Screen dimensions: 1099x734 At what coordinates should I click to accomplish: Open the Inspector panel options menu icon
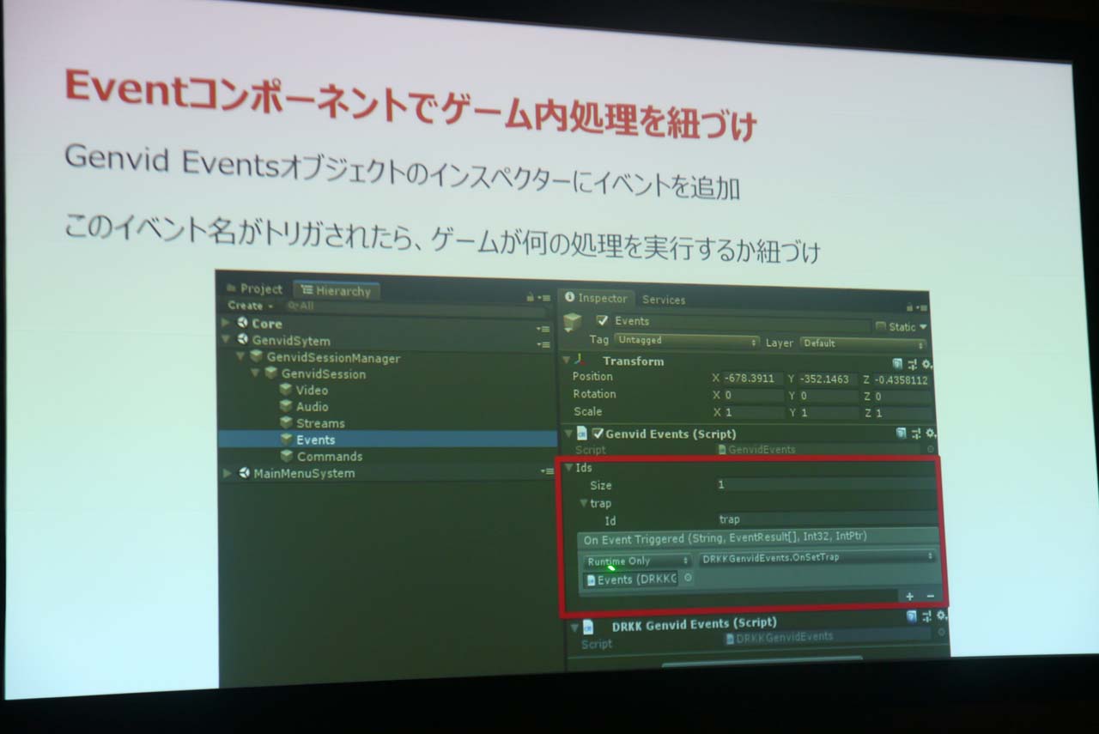pyautogui.click(x=923, y=307)
